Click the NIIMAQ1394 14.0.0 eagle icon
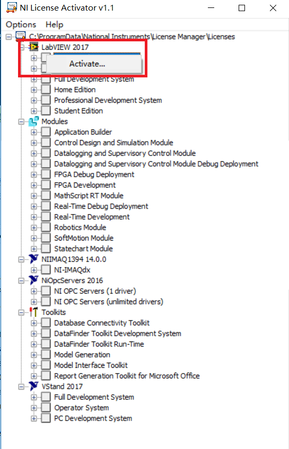The image size is (289, 449). (x=33, y=259)
